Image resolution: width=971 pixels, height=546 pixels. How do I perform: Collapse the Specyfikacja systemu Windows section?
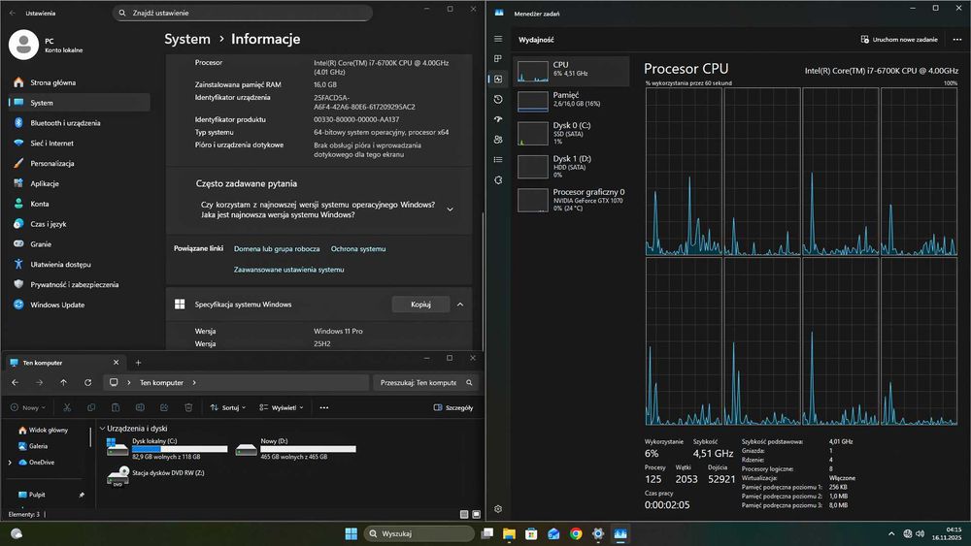pyautogui.click(x=460, y=305)
